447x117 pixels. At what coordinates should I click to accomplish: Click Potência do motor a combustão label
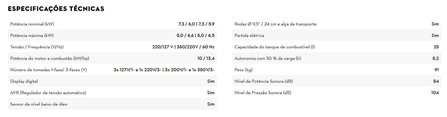(50, 58)
